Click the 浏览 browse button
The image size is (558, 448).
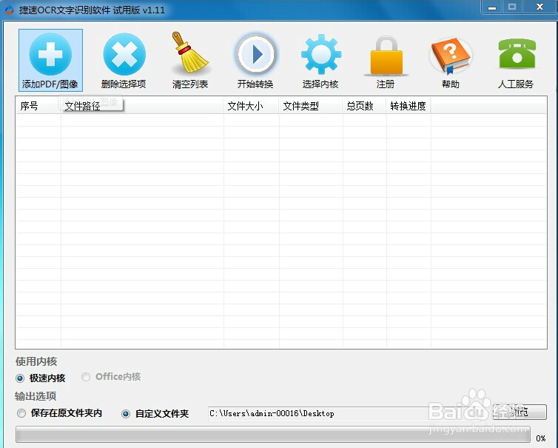click(x=520, y=412)
